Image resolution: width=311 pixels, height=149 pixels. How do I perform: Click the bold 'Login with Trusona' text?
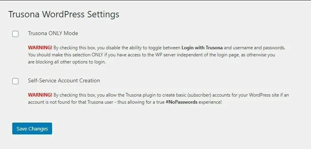pos(202,48)
